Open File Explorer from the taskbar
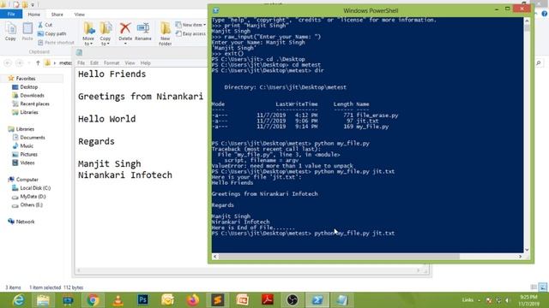Image resolution: width=549 pixels, height=308 pixels. (43, 300)
